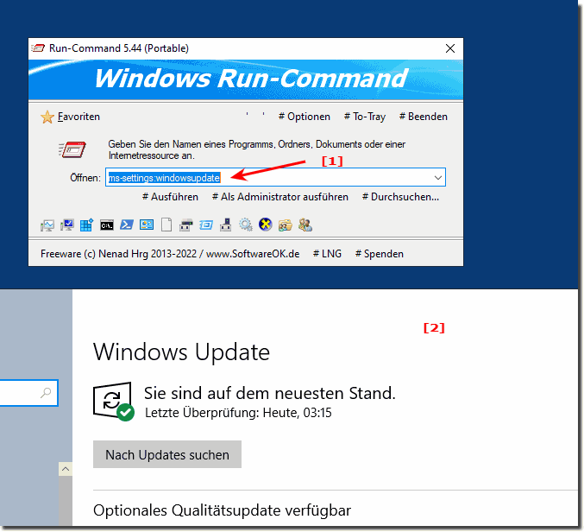Click # Beenden to exit
The width and height of the screenshot is (584, 532).
[x=424, y=117]
